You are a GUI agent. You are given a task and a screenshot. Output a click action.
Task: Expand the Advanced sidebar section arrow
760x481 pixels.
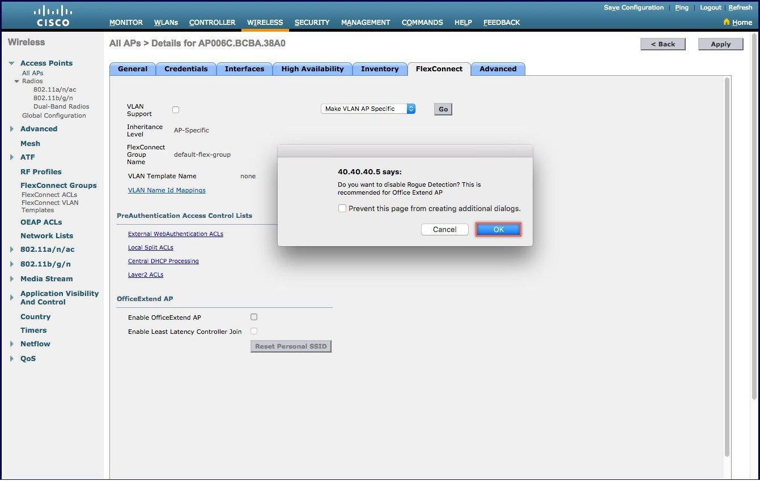point(12,129)
